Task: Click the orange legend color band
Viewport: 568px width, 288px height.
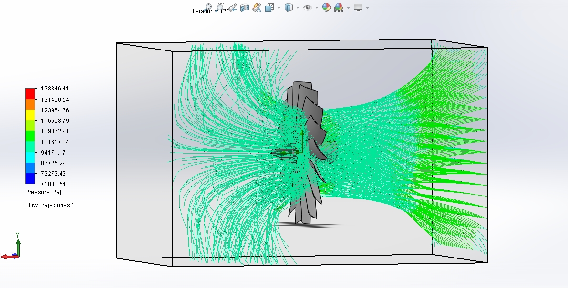Action: coord(31,105)
